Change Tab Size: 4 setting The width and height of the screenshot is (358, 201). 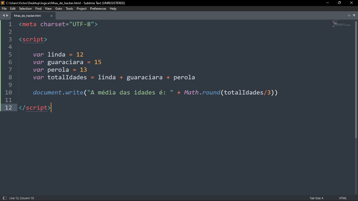(316, 198)
